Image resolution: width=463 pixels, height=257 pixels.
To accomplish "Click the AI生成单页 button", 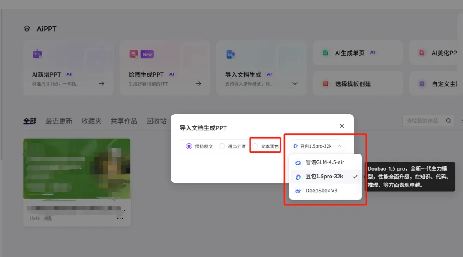I will (358, 53).
